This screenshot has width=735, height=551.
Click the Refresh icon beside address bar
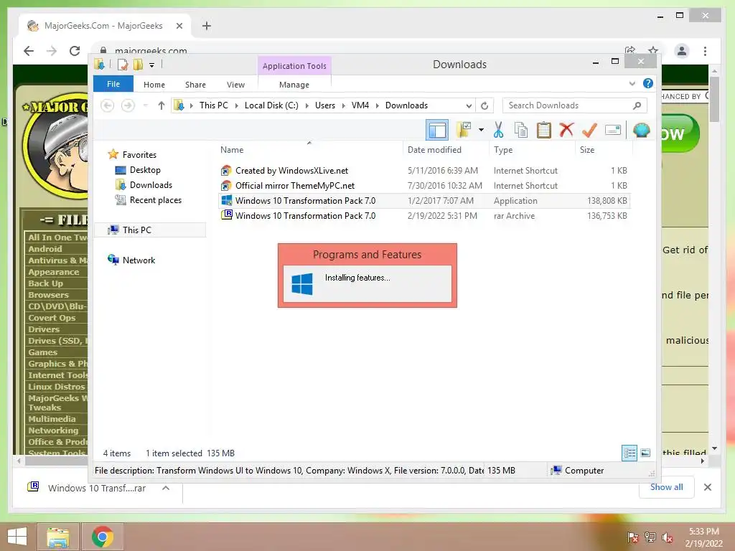coord(484,105)
